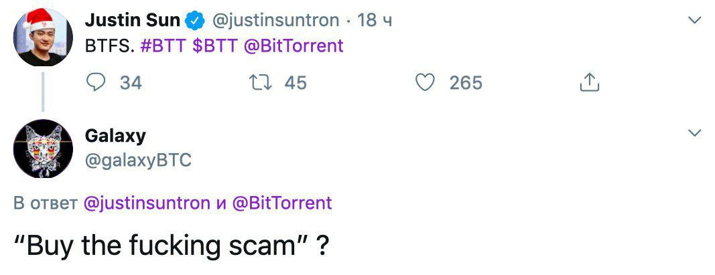Click the @galaxyBTC handle
The height and width of the screenshot is (275, 715).
pyautogui.click(x=138, y=161)
